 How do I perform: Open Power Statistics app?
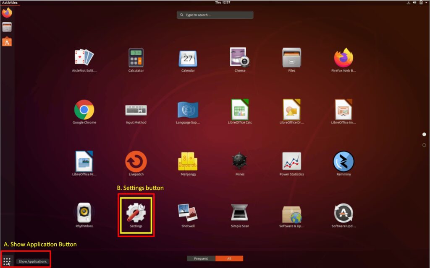tap(291, 162)
